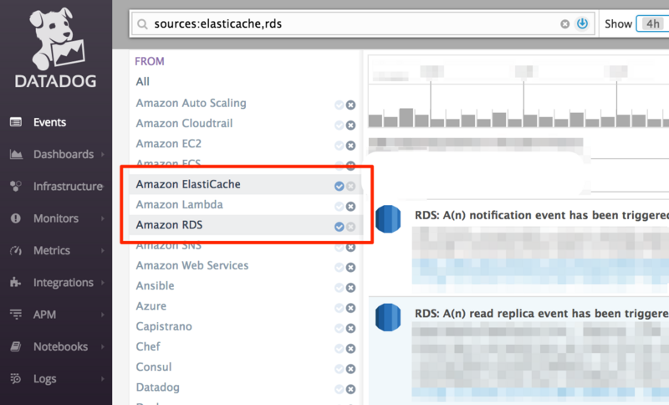Image resolution: width=669 pixels, height=405 pixels.
Task: Exclude Amazon EC2 with x icon
Action: [x=350, y=146]
